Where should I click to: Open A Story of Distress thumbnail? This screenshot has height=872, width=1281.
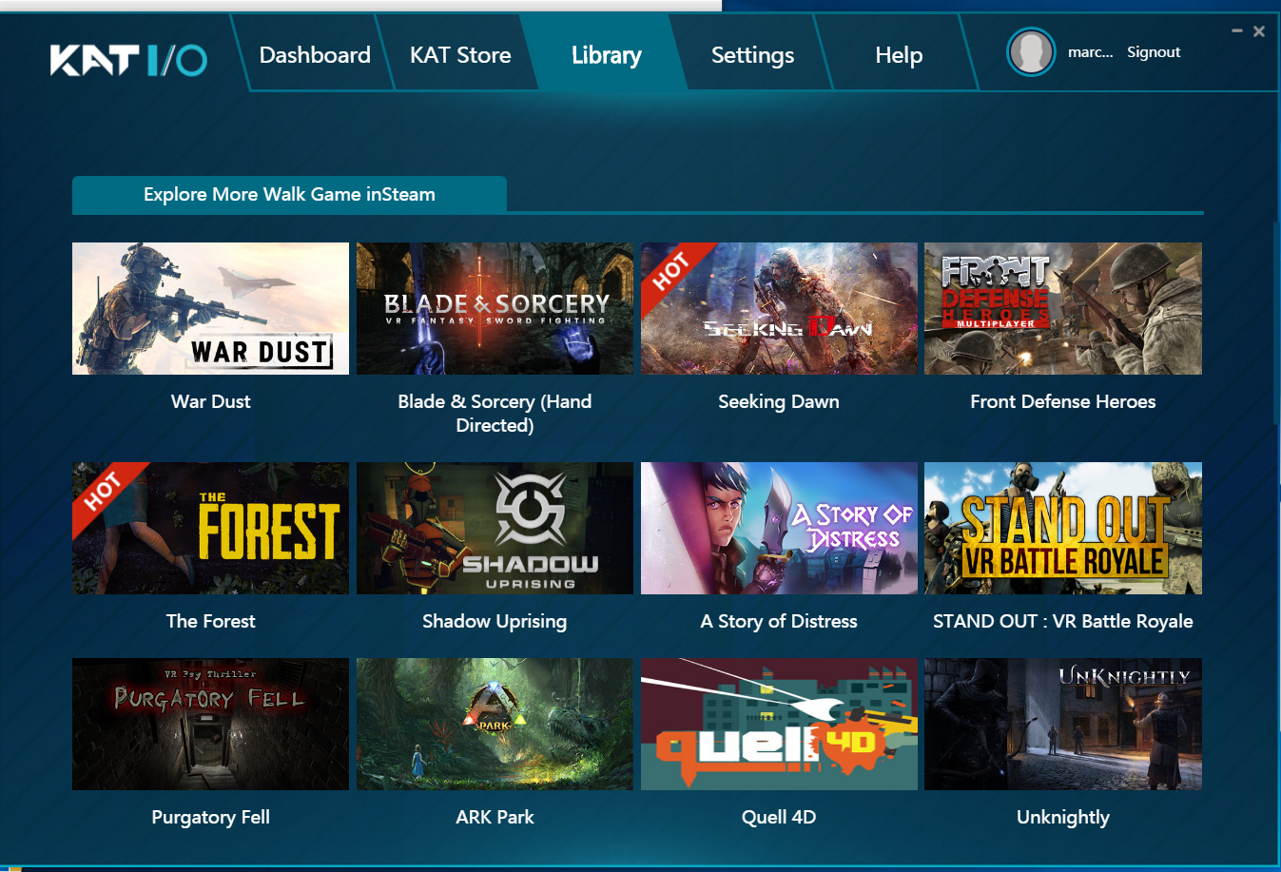click(x=779, y=528)
